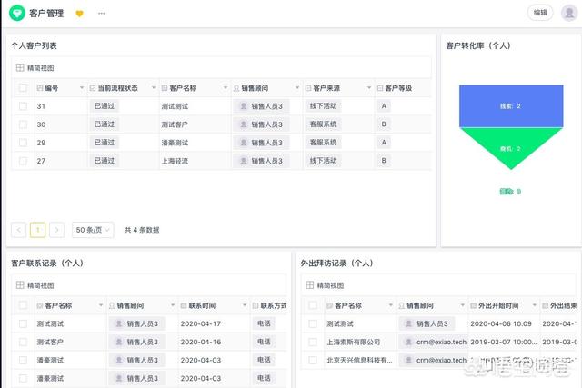Click 精简视图 grid icon in 外出拜访记录
The height and width of the screenshot is (388, 582).
coord(309,285)
